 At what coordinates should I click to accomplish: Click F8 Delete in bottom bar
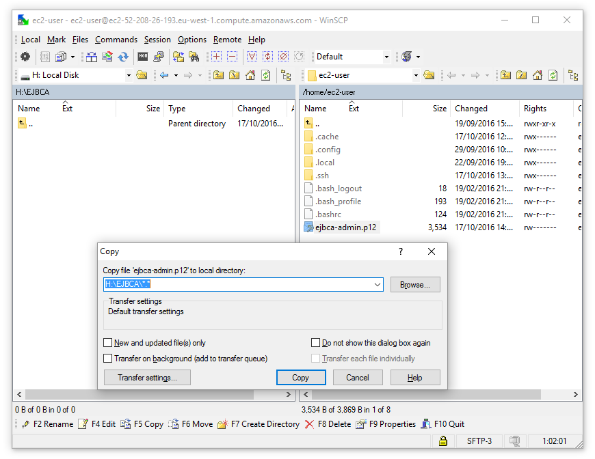[x=328, y=424]
